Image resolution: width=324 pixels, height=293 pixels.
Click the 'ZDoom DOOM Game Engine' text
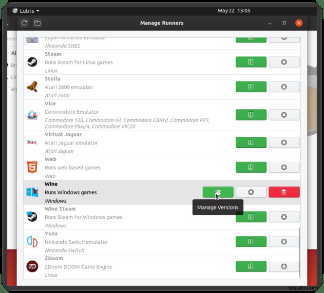coord(78,267)
